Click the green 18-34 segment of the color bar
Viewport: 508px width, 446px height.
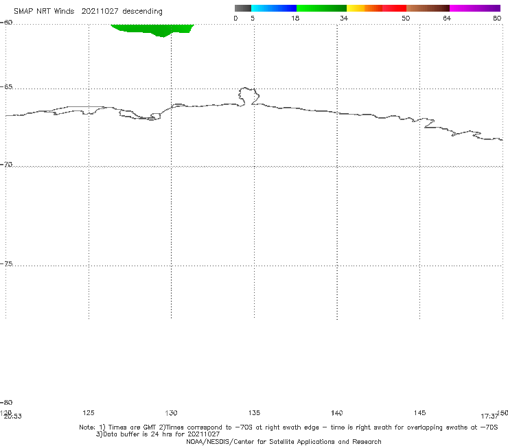click(321, 8)
